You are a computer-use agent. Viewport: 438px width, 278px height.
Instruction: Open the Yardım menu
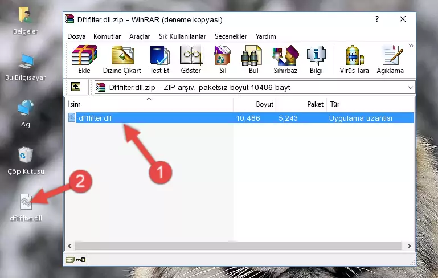pyautogui.click(x=265, y=36)
